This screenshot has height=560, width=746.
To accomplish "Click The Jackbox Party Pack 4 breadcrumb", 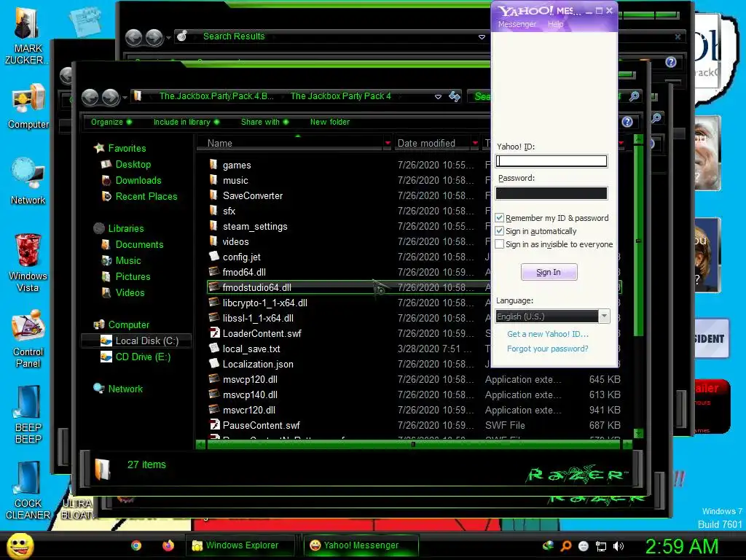I will tap(341, 96).
